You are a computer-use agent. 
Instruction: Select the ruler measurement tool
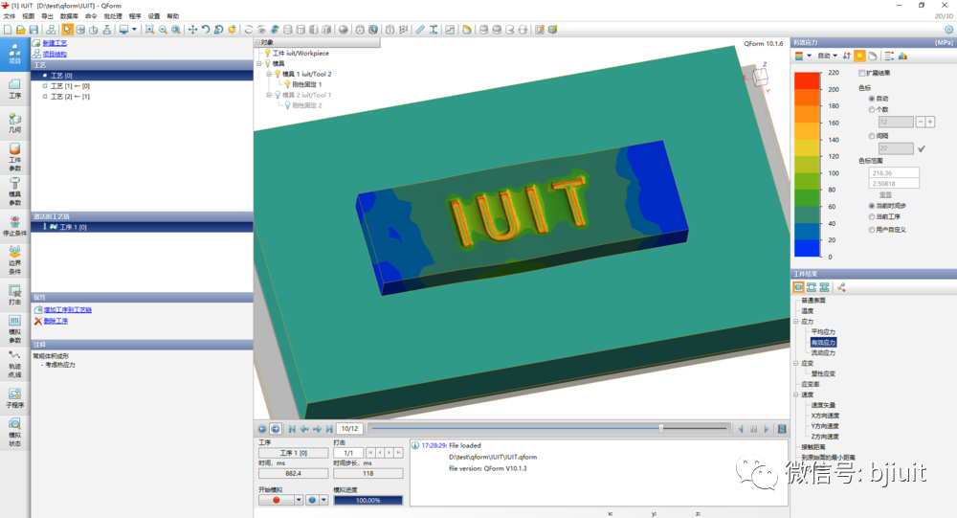click(420, 30)
